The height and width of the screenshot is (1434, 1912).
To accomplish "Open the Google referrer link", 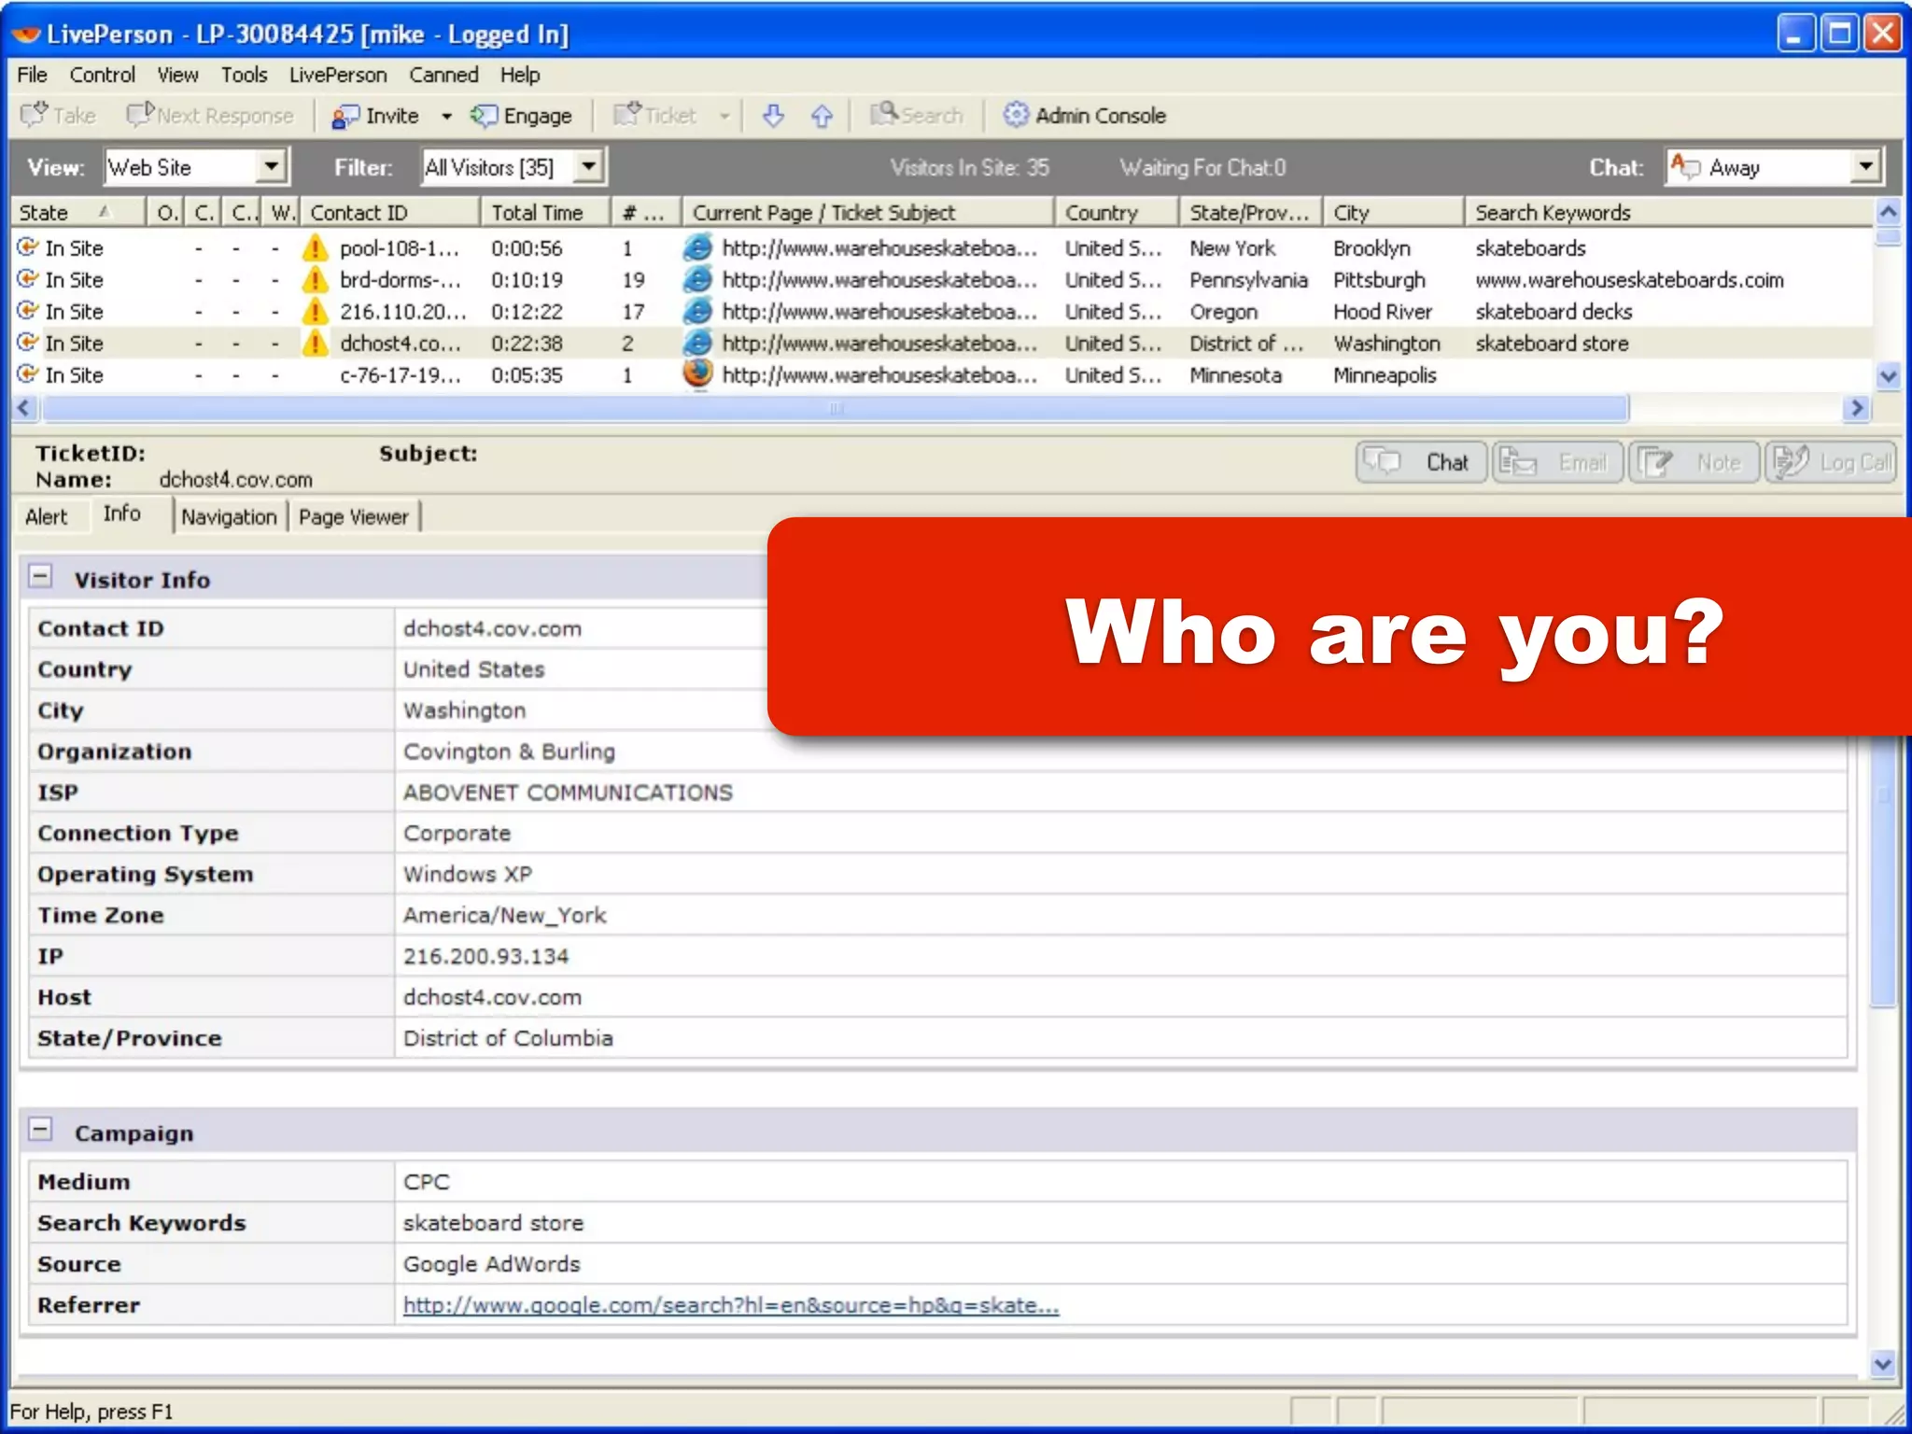I will [x=731, y=1305].
